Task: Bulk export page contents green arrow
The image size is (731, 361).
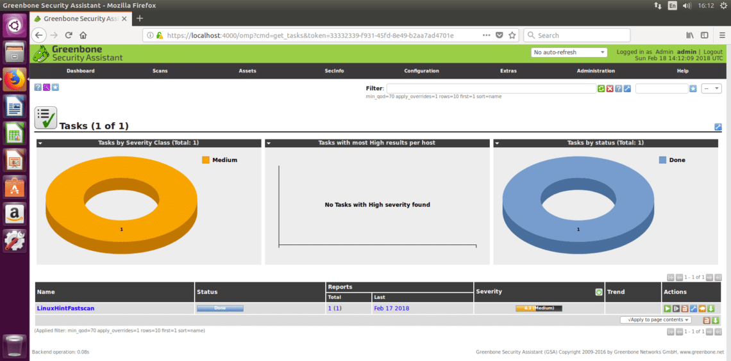Action: click(715, 320)
